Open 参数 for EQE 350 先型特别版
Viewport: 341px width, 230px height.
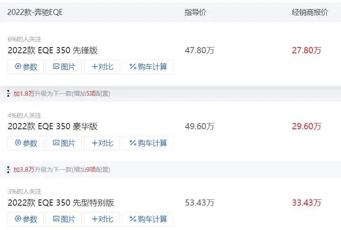coord(26,219)
